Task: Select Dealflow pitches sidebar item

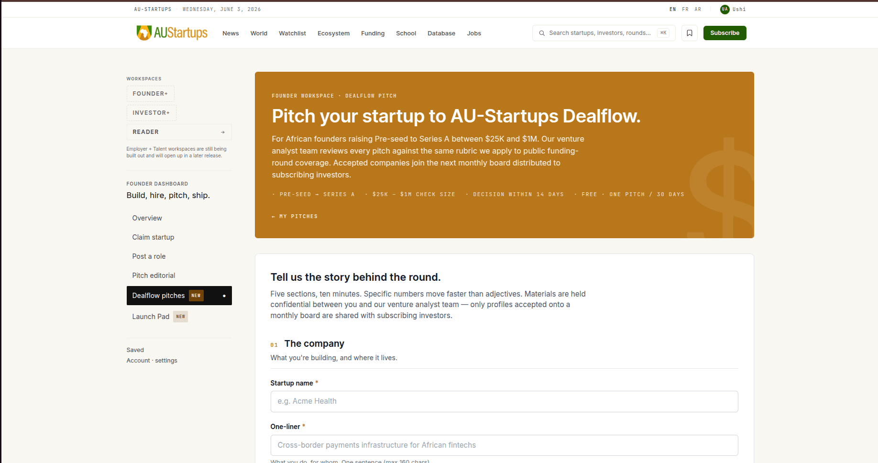Action: 179,296
